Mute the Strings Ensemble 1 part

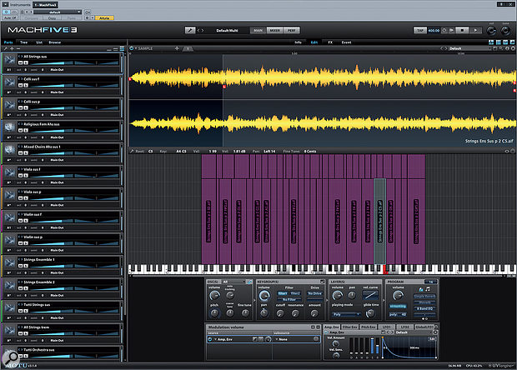pos(21,266)
